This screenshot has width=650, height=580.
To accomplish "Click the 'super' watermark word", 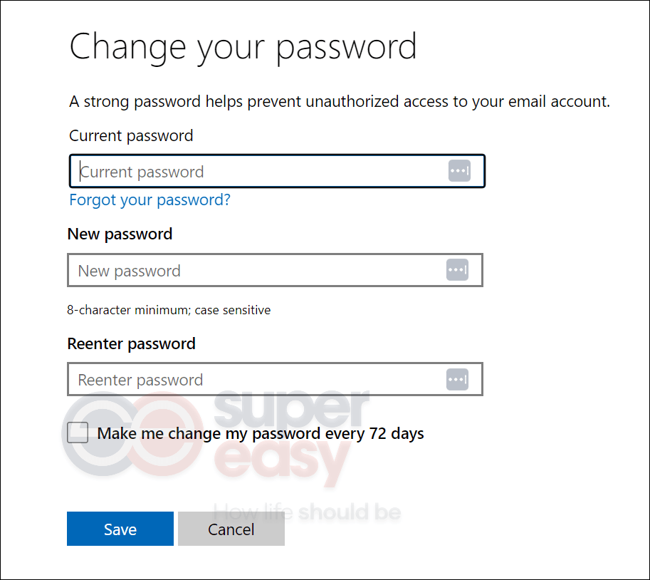I will (291, 409).
